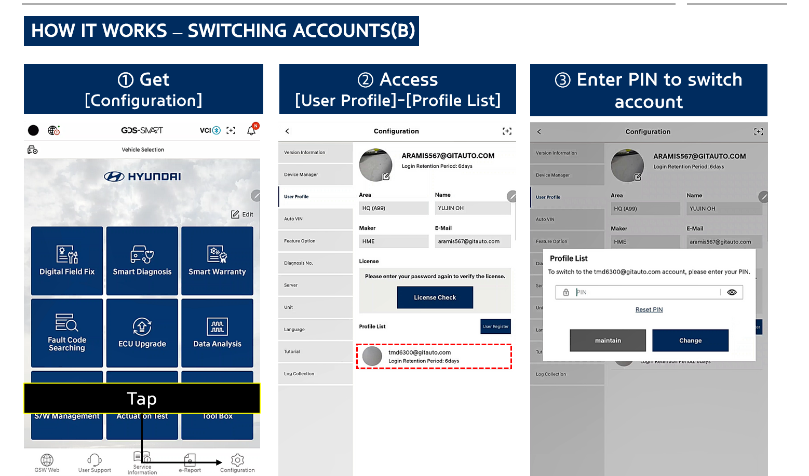
Task: Open e-Report in the bottom navigation
Action: (190, 463)
